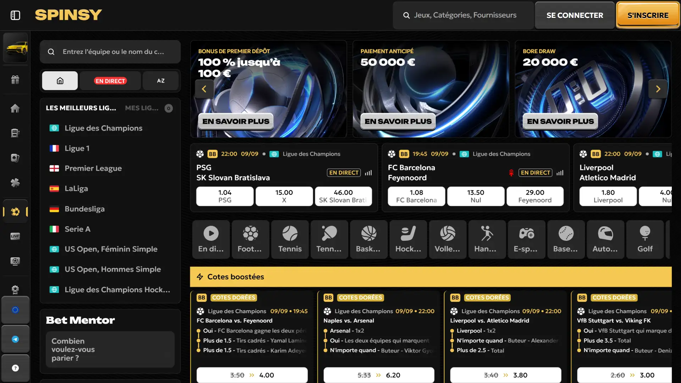
Task: Switch to the EN DIRECT tab
Action: pyautogui.click(x=110, y=81)
